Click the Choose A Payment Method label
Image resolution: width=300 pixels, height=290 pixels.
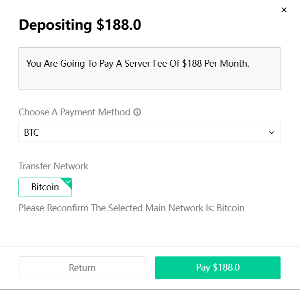pos(74,112)
